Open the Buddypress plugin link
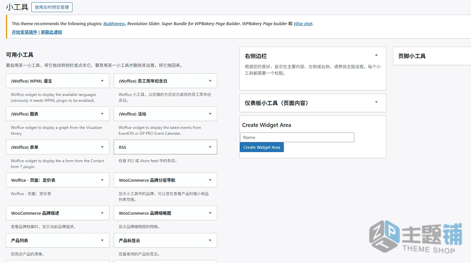Viewport: 471px width, 263px height. point(114,23)
